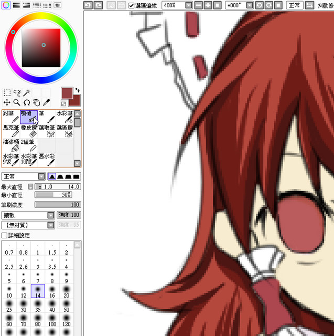Image resolution: width=334 pixels, height=336 pixels.
Task: Click the 筆刷濃度 density slider
Action: (x=58, y=204)
